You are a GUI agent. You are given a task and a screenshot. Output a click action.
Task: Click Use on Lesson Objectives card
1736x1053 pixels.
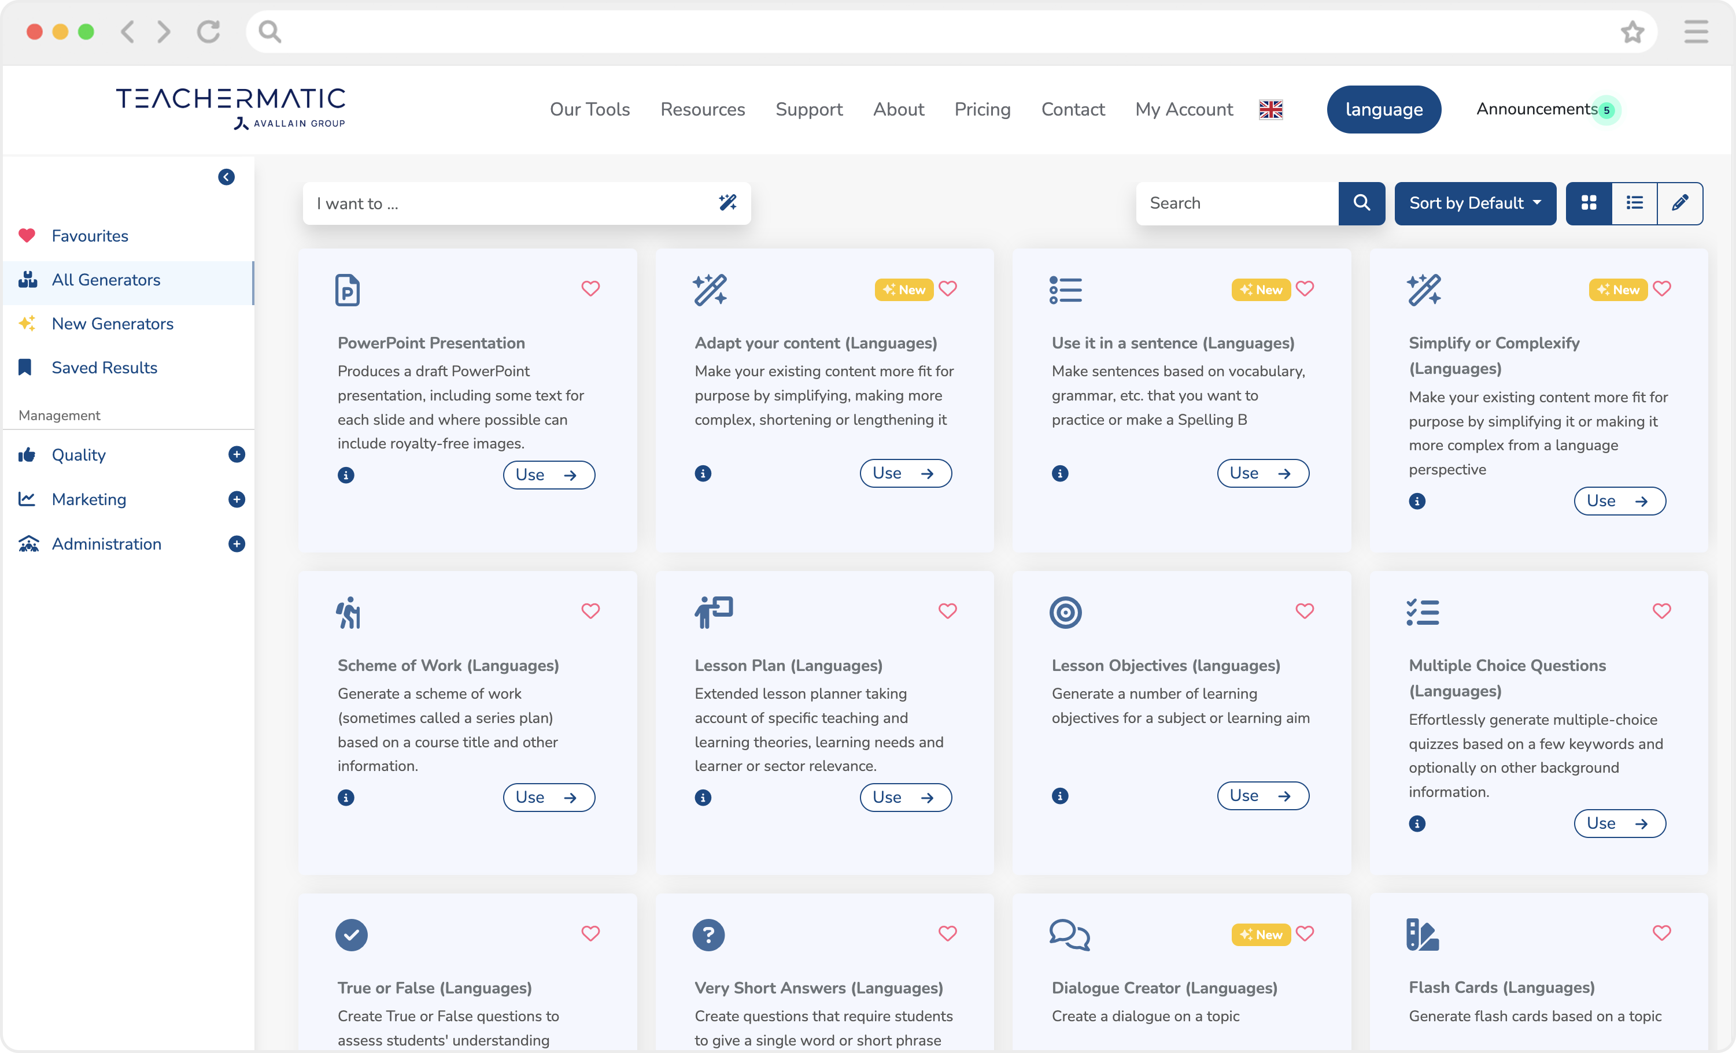pos(1262,795)
